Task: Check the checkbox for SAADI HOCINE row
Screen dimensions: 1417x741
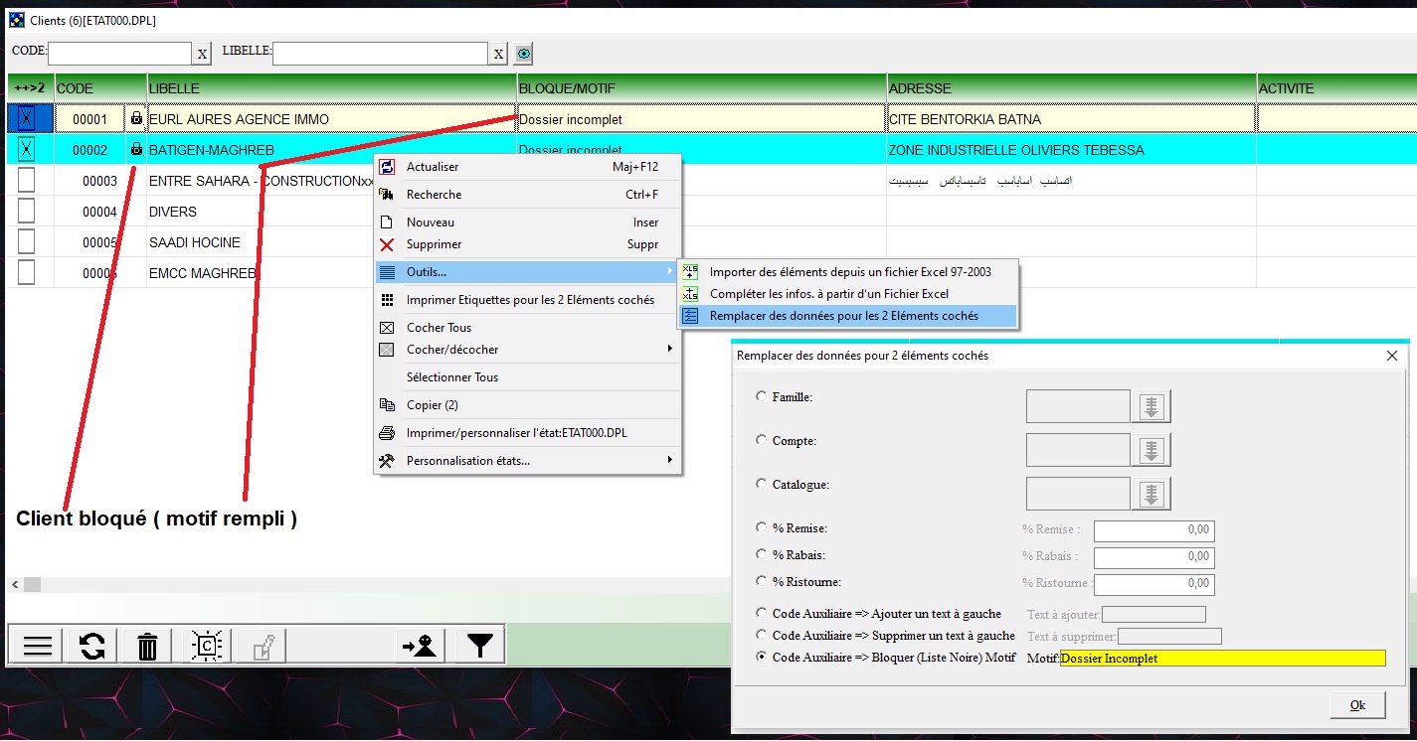Action: pos(27,242)
